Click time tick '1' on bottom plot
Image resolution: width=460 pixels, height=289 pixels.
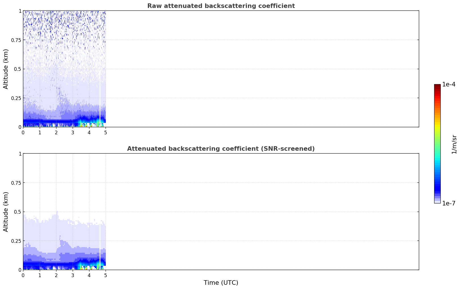coord(40,275)
